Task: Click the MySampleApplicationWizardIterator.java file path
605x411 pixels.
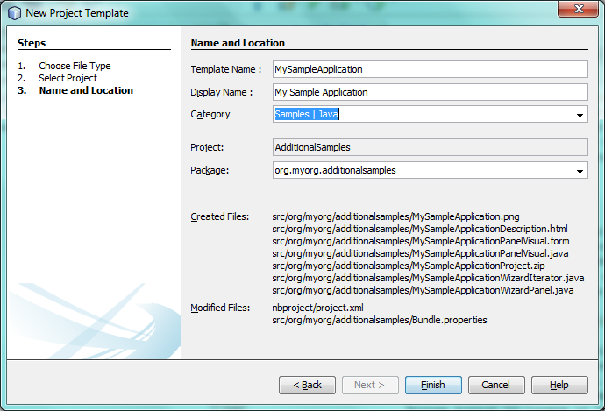Action: point(428,278)
